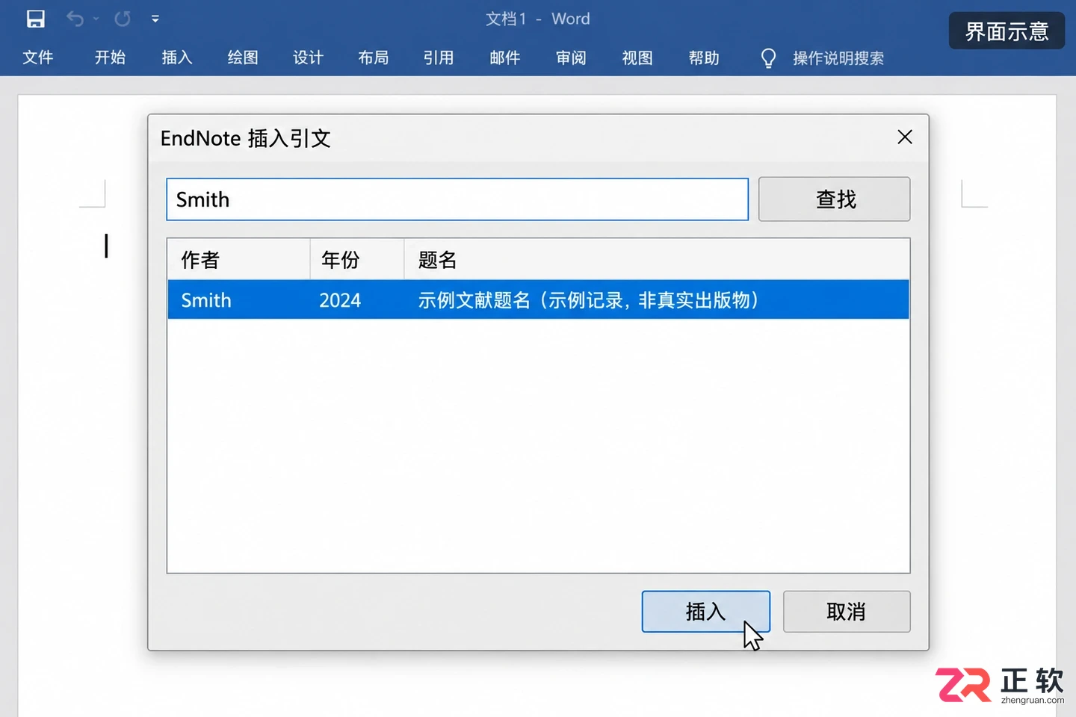Click the Redo icon

[x=123, y=19]
